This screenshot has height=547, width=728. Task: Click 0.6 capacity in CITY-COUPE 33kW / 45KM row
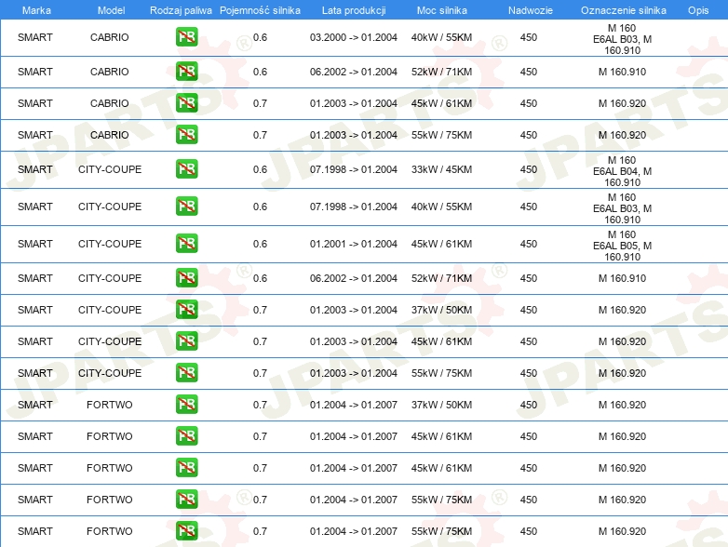260,169
